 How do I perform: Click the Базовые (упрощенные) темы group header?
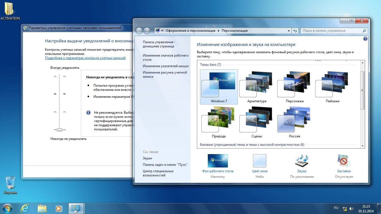[x=252, y=145]
